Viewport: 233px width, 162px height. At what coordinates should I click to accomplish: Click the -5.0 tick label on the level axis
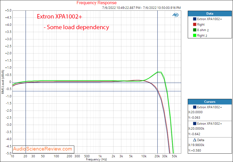pyautogui.click(x=9, y=153)
